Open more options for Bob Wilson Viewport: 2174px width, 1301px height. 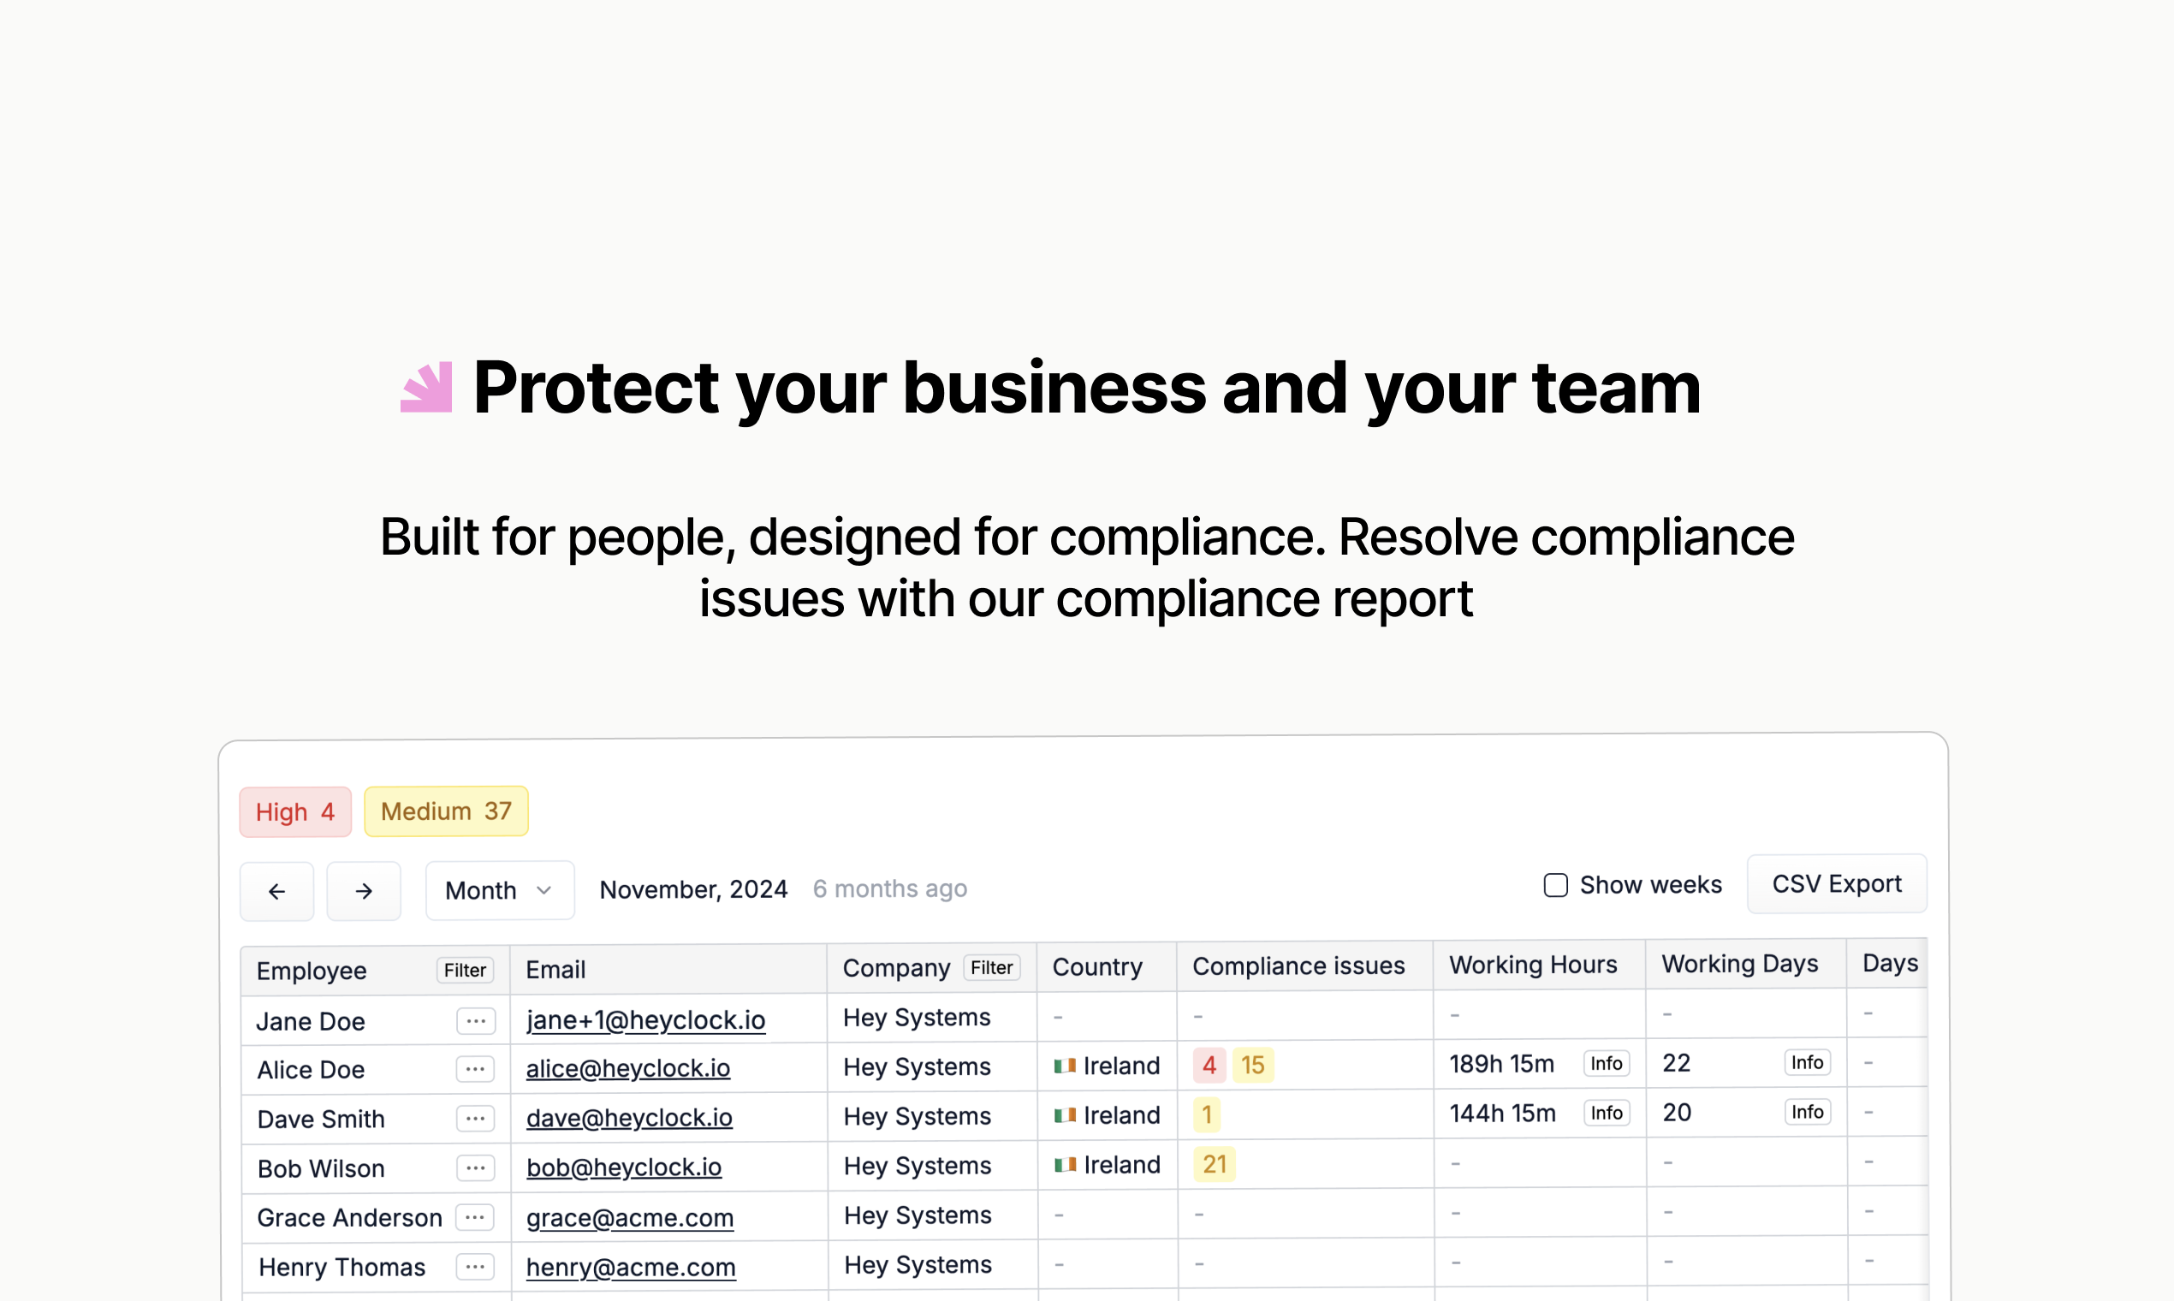(x=476, y=1167)
